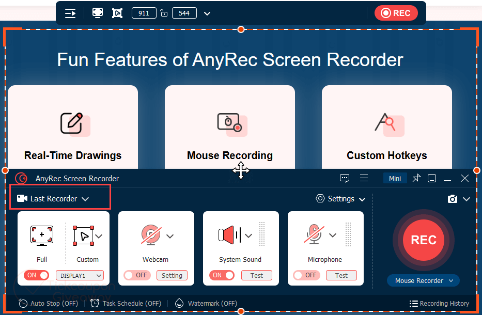The image size is (482, 315).
Task: Click the 'Real-Time Drawings' card title
Action: coord(73,155)
